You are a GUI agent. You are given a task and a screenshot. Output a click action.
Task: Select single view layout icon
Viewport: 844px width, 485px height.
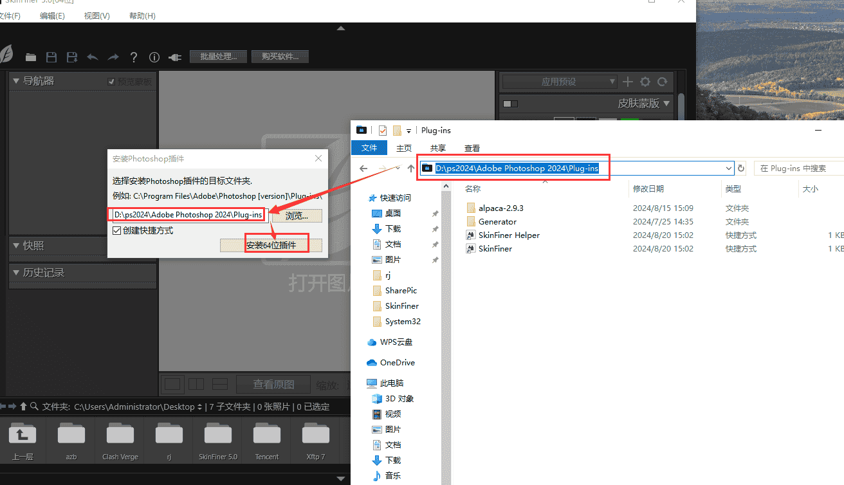coord(172,384)
